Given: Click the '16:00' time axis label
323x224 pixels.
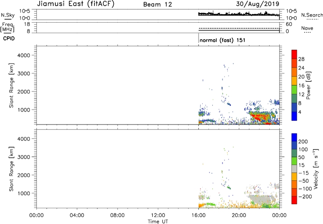Looking at the screenshot, I should (x=198, y=216).
